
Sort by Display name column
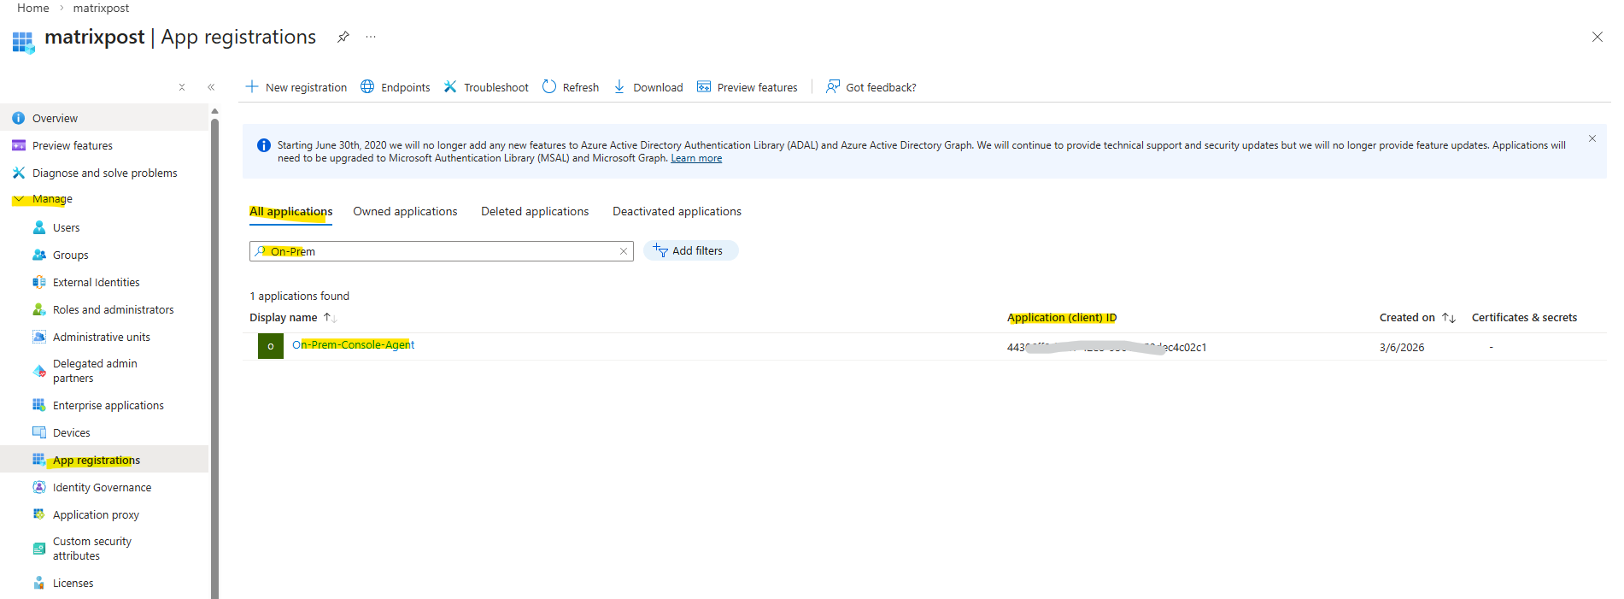292,317
